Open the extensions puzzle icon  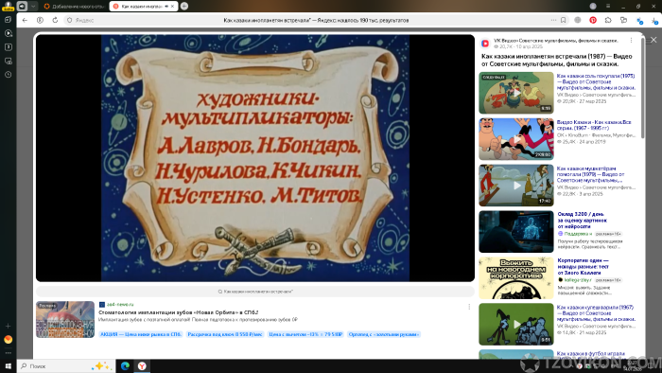pyautogui.click(x=608, y=20)
